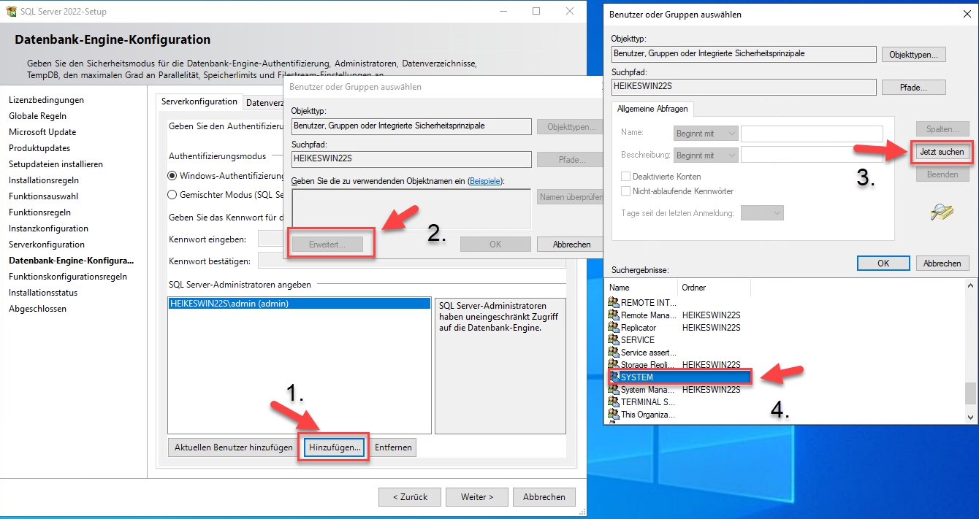979x519 pixels.
Task: Click the user icon of the SYSTEM entry
Action: pyautogui.click(x=614, y=377)
